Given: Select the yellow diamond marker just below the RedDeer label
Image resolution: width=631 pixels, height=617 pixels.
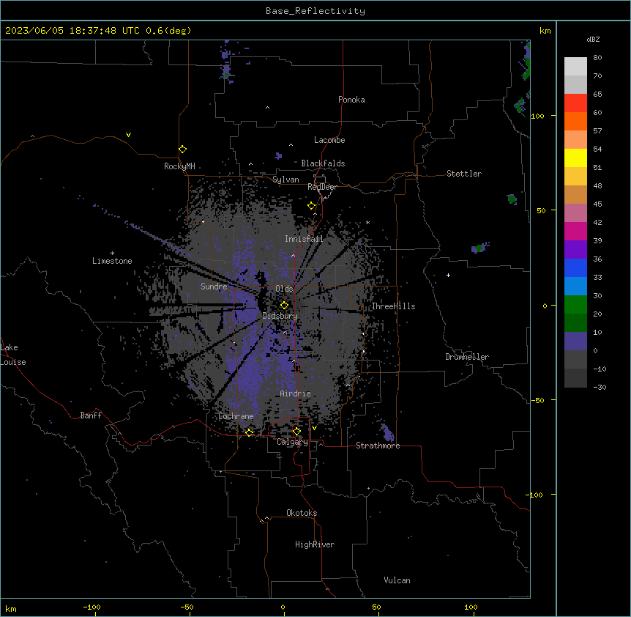Looking at the screenshot, I should pos(312,206).
